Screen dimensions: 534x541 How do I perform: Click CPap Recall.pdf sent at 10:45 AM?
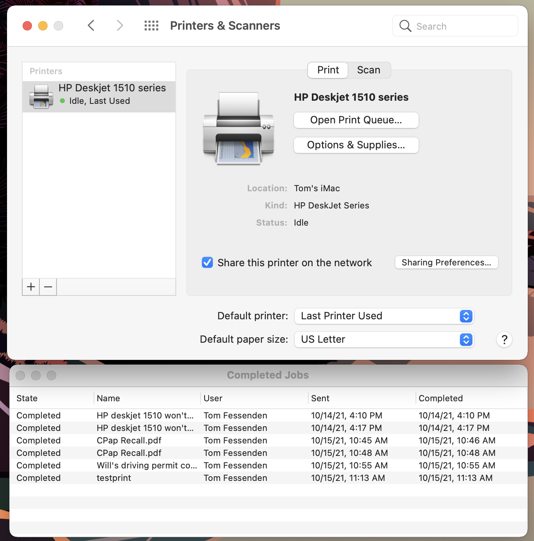129,441
